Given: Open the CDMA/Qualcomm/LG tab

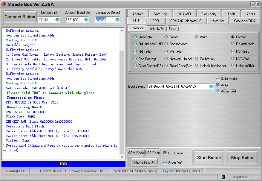Looking at the screenshot, I should pyautogui.click(x=186, y=21).
